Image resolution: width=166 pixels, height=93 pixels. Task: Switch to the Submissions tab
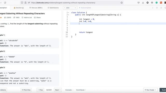click(53, 8)
